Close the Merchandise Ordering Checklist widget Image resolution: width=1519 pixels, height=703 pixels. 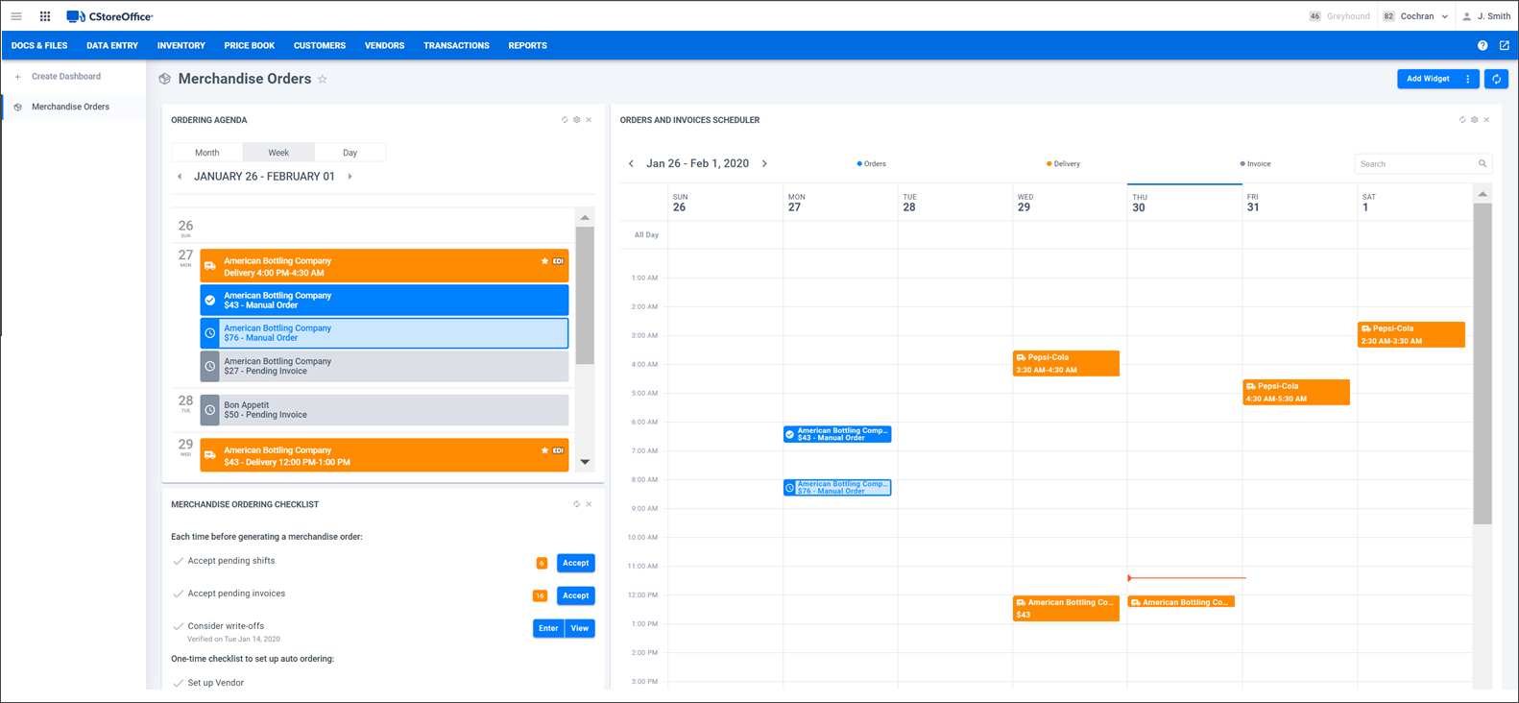point(589,504)
